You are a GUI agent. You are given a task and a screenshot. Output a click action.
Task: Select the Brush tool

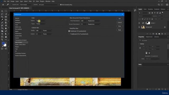pyautogui.click(x=2, y=22)
